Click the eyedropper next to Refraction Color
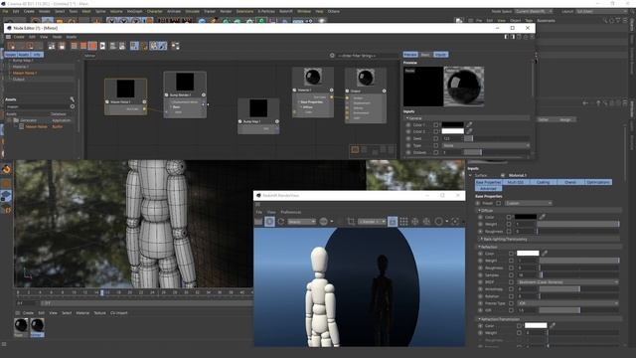 click(x=553, y=325)
